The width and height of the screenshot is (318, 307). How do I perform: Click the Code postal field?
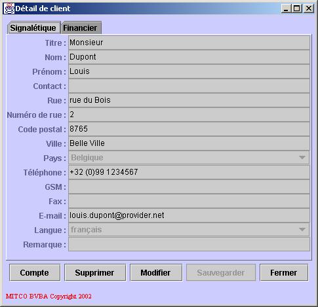pos(189,129)
